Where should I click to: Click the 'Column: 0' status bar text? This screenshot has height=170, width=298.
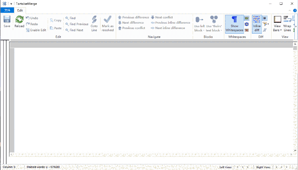pyautogui.click(x=9, y=167)
